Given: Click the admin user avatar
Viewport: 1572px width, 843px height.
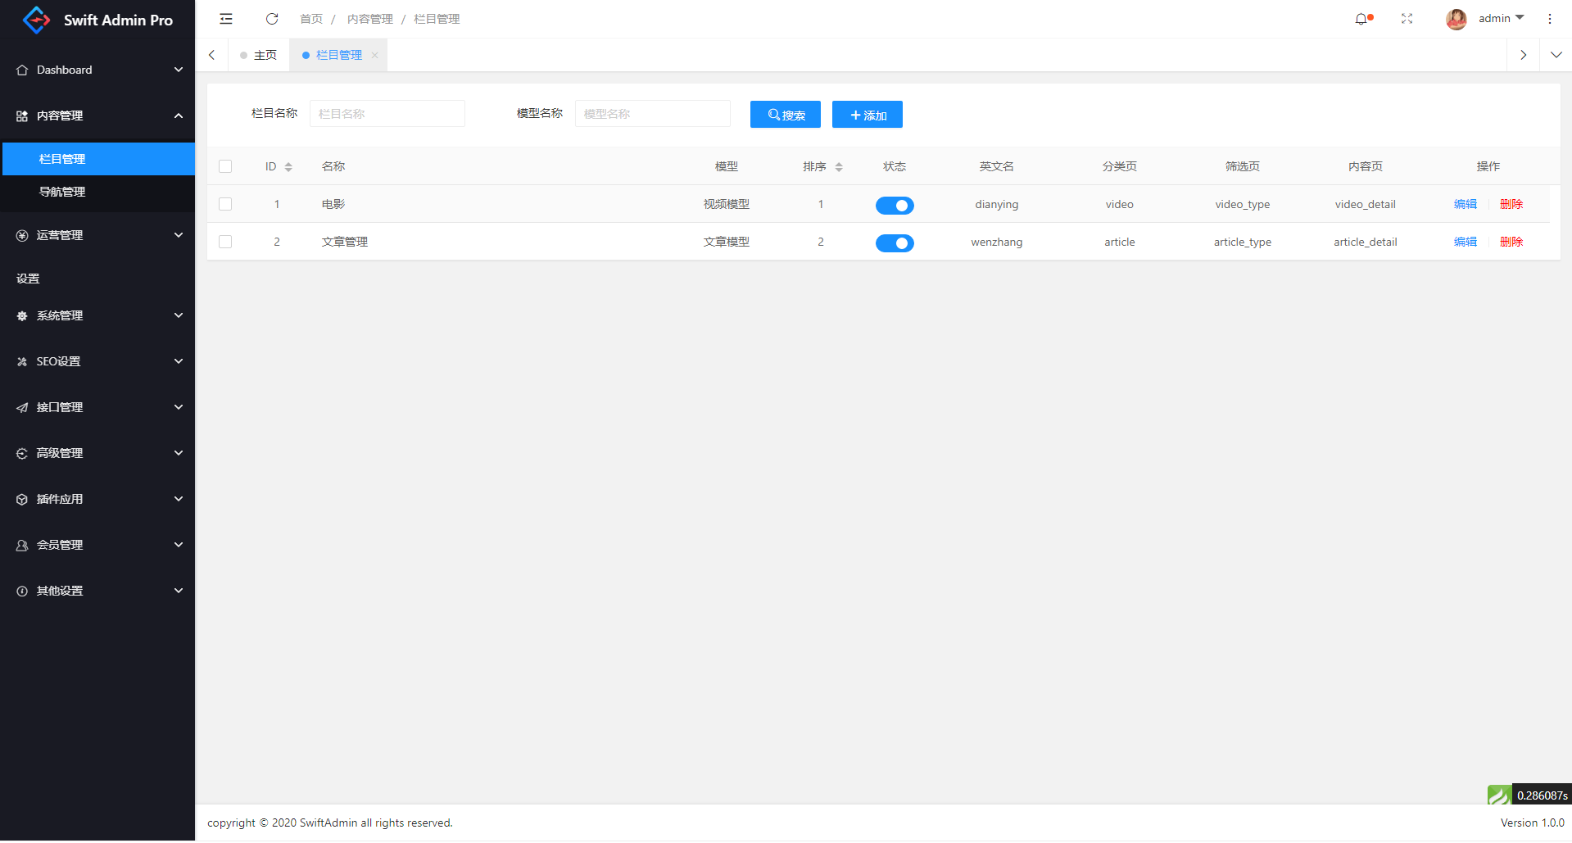Looking at the screenshot, I should pos(1456,19).
